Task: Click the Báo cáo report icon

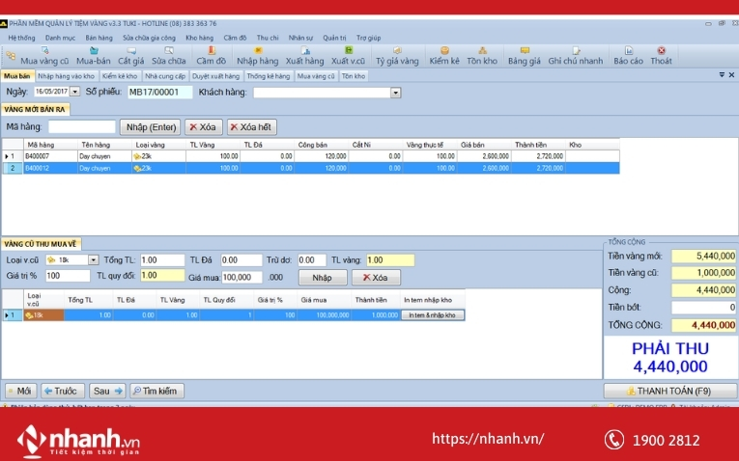Action: tap(628, 55)
